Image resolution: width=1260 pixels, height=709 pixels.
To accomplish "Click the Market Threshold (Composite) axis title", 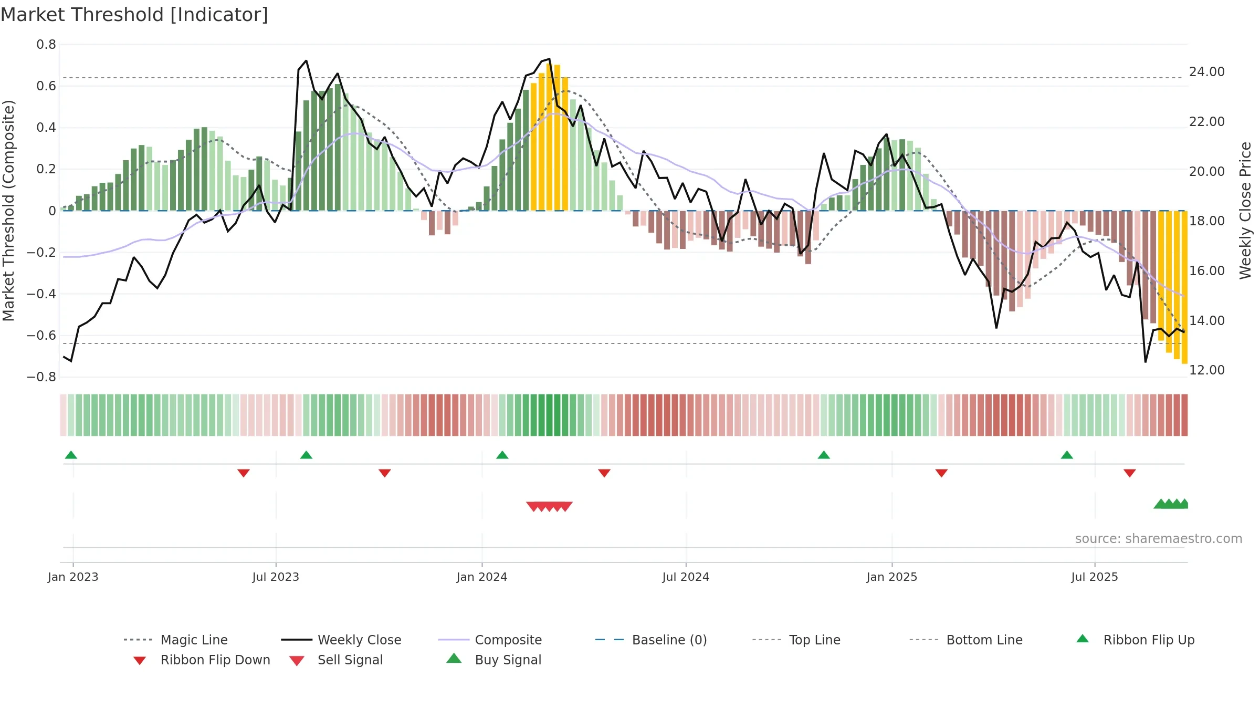I will [x=9, y=210].
